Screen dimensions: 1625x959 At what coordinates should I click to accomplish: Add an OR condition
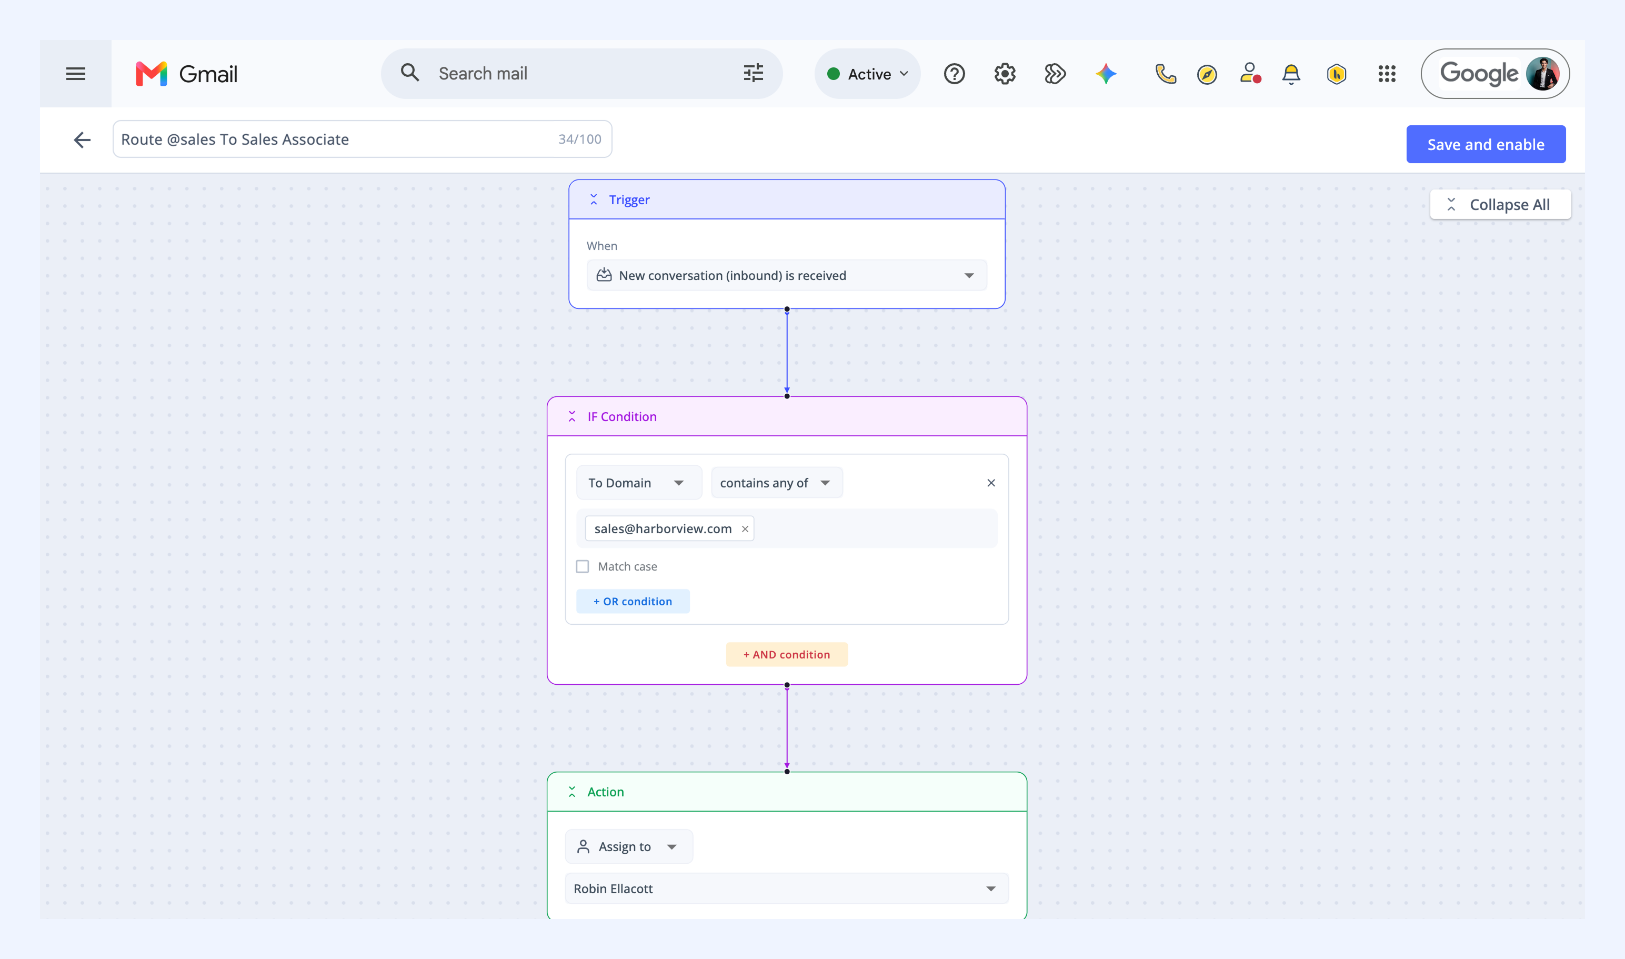(x=633, y=601)
